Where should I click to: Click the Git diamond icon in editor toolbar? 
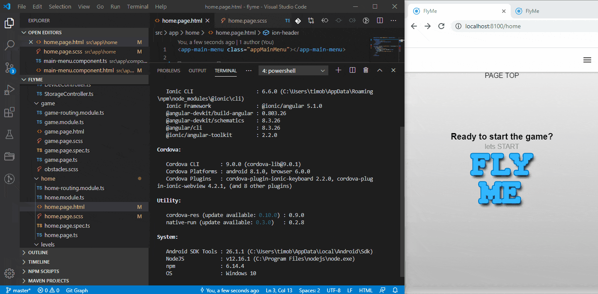[x=298, y=21]
